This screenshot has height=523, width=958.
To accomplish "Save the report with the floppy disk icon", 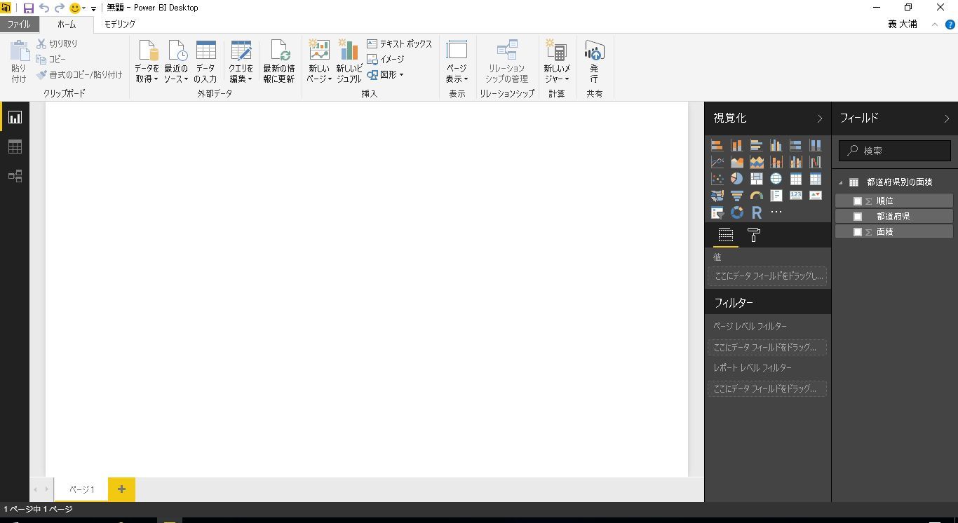I will (28, 8).
